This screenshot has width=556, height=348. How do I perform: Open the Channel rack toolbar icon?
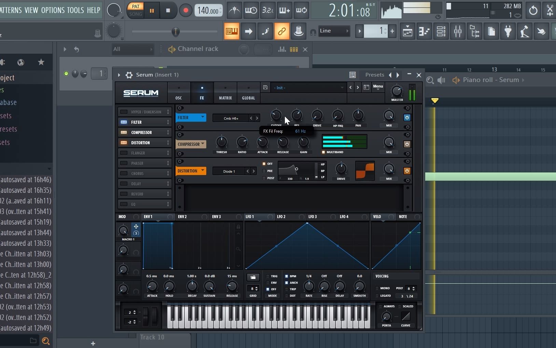441,31
